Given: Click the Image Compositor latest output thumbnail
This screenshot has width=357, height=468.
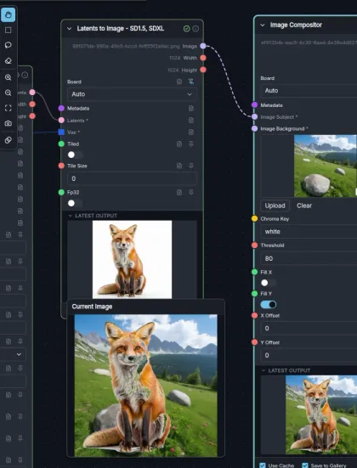Looking at the screenshot, I should click(x=321, y=414).
